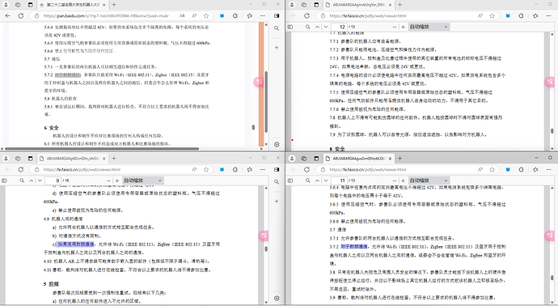Open sidebar settings gear in pan.baidu.com window
Screen dimensions: 558x306
(277, 144)
